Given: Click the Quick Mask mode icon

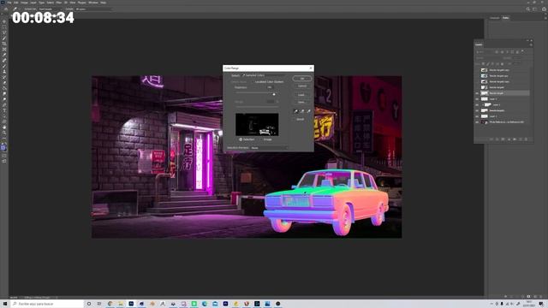Looking at the screenshot, I should click(x=4, y=156).
